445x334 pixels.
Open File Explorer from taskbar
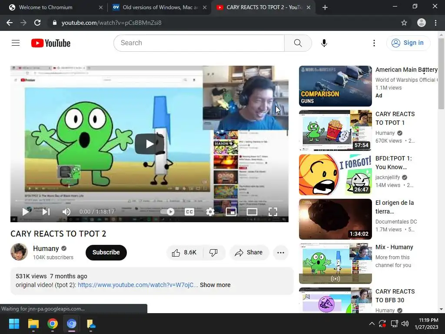33,324
